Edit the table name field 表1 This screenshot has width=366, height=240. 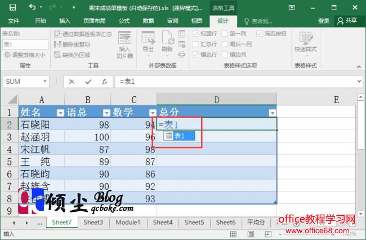(25, 45)
